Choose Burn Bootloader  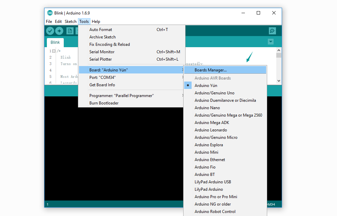tap(132, 103)
